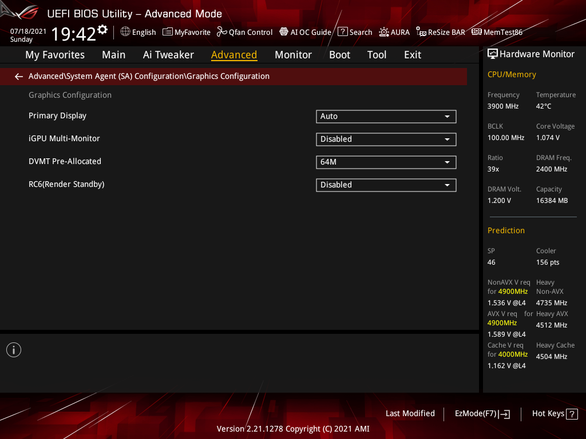Screen dimensions: 586x439
Task: Open the BIOS Search tool
Action: point(354,32)
